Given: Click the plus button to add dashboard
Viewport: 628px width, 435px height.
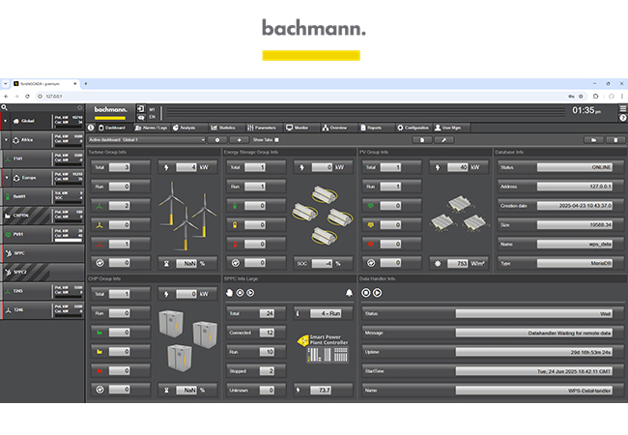Looking at the screenshot, I should click(239, 140).
